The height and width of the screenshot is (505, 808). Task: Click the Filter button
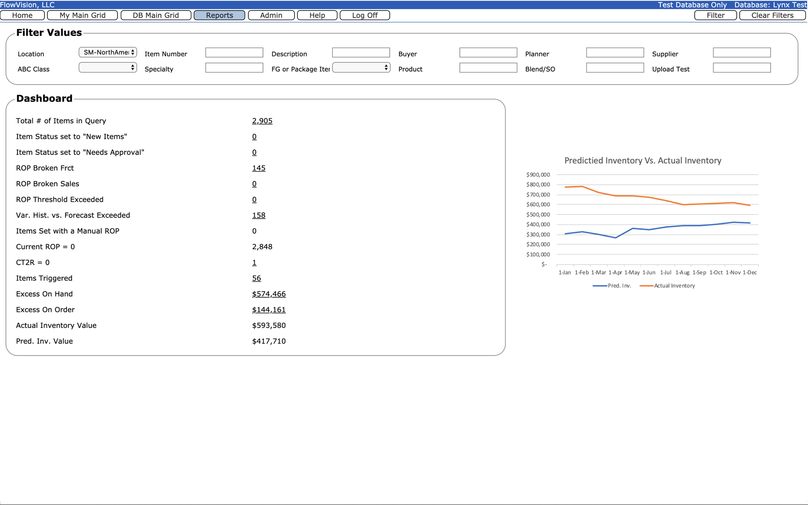pos(715,15)
